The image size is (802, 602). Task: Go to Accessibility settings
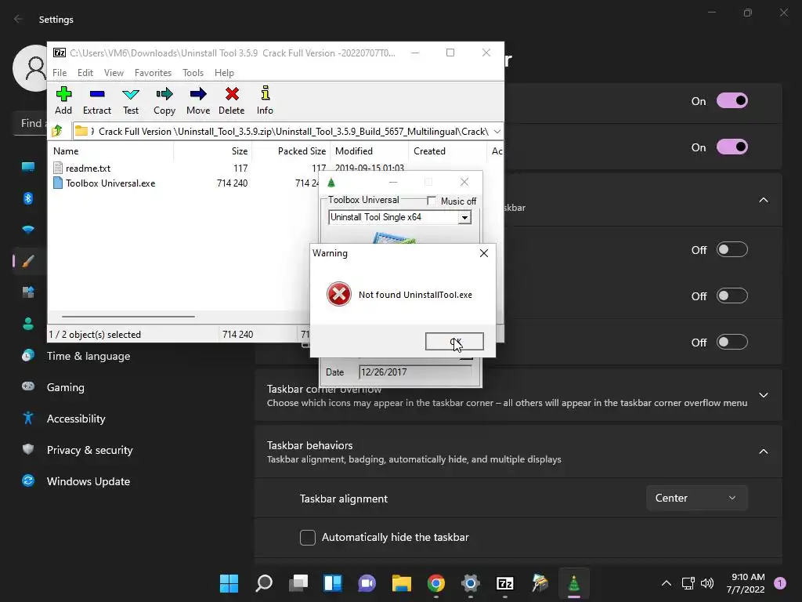[x=76, y=419]
